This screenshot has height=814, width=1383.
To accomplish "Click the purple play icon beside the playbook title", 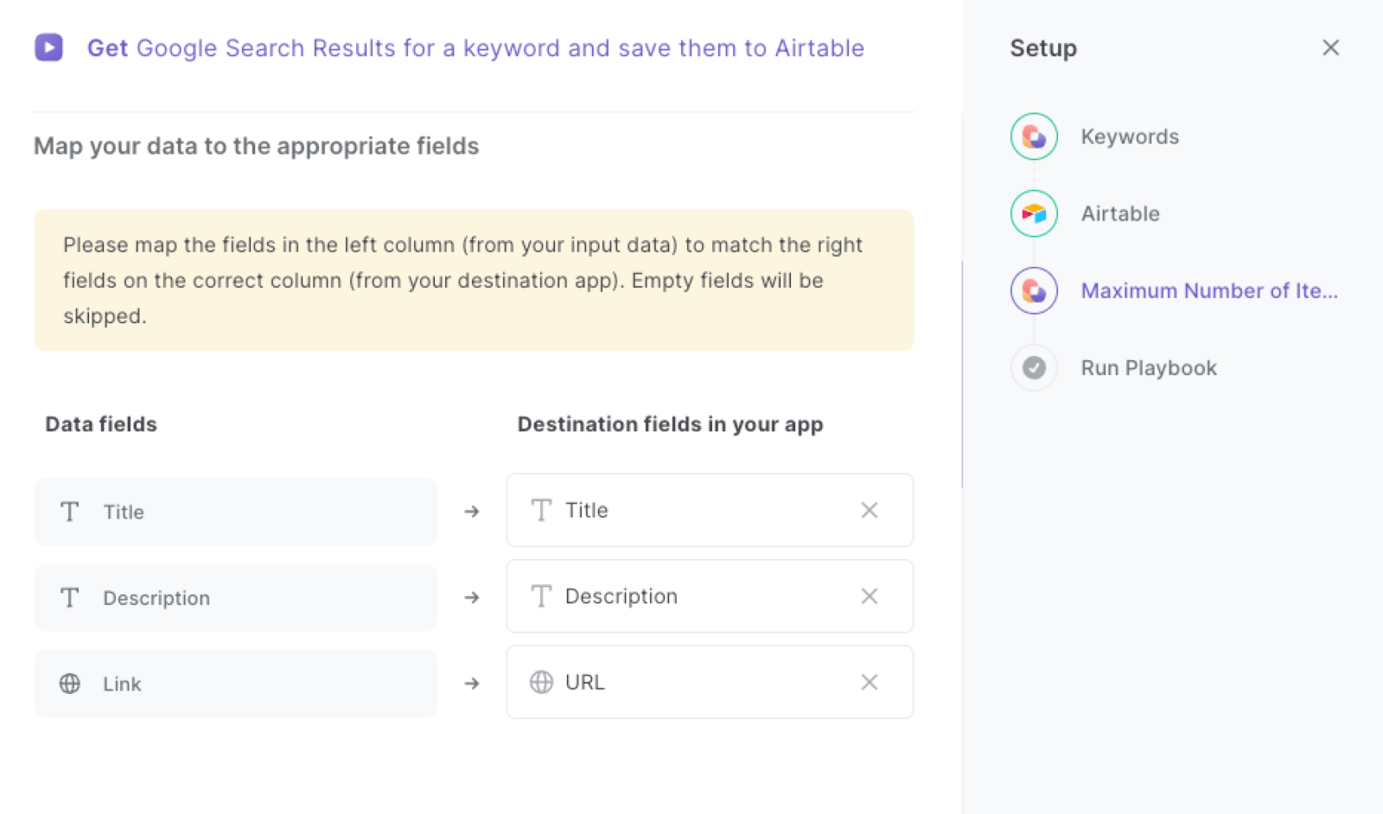I will coord(48,48).
